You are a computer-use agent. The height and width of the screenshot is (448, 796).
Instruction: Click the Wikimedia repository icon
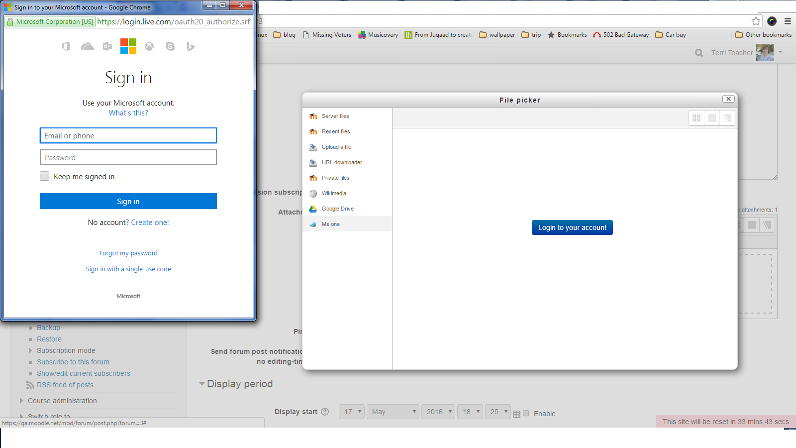(313, 194)
